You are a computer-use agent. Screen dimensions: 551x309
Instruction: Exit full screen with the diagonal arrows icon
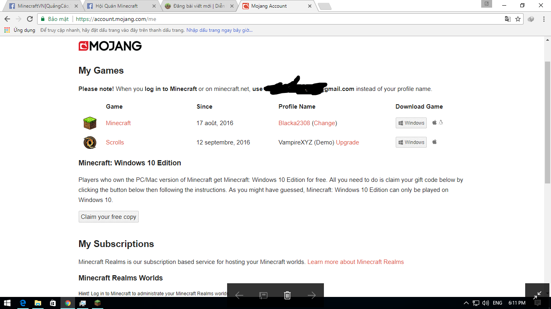coord(537,295)
